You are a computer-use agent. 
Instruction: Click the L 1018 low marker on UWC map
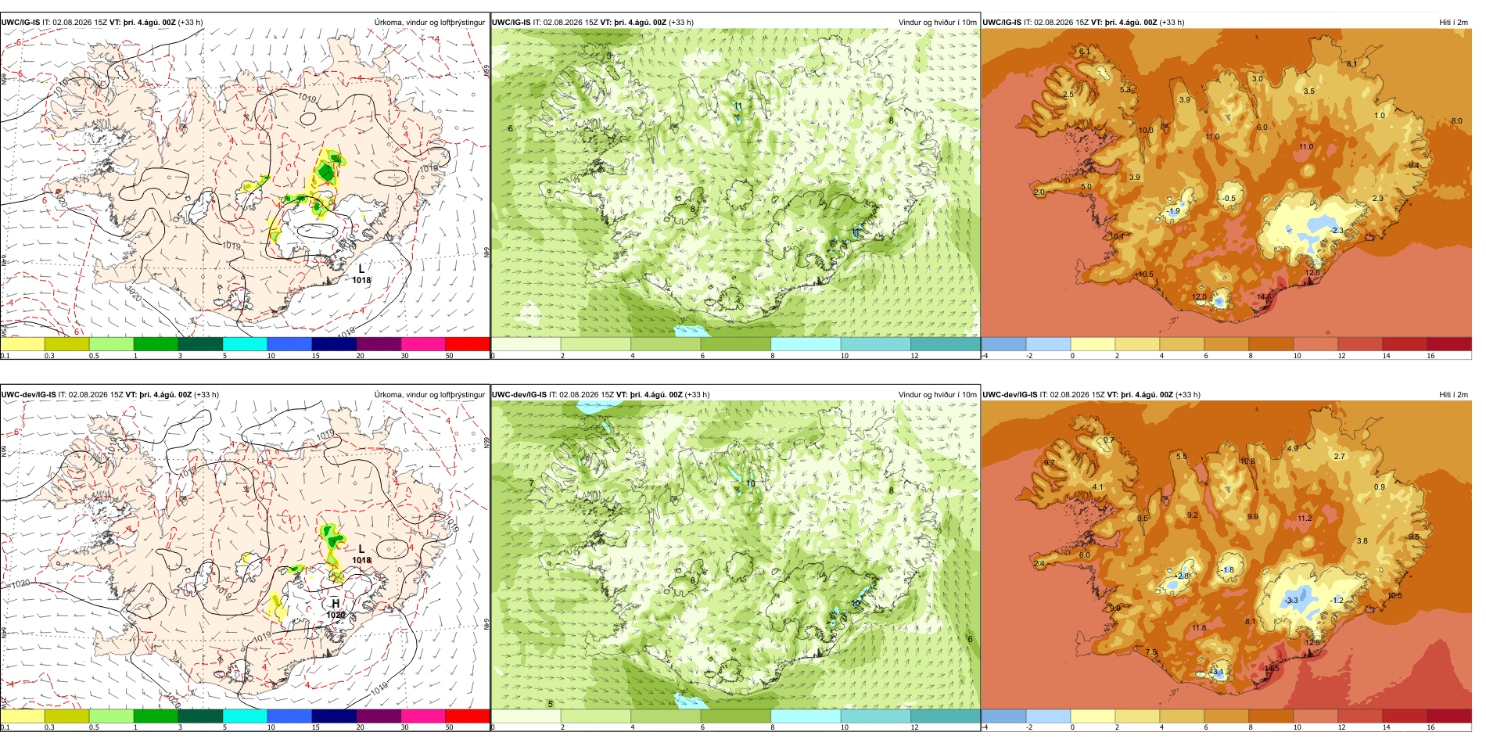[361, 274]
